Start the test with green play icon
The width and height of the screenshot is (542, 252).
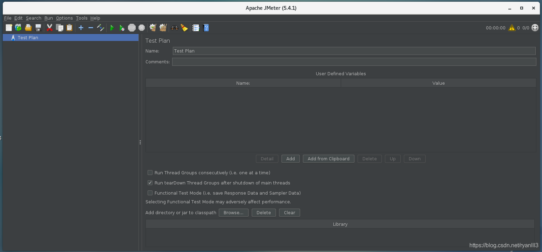[x=112, y=28]
